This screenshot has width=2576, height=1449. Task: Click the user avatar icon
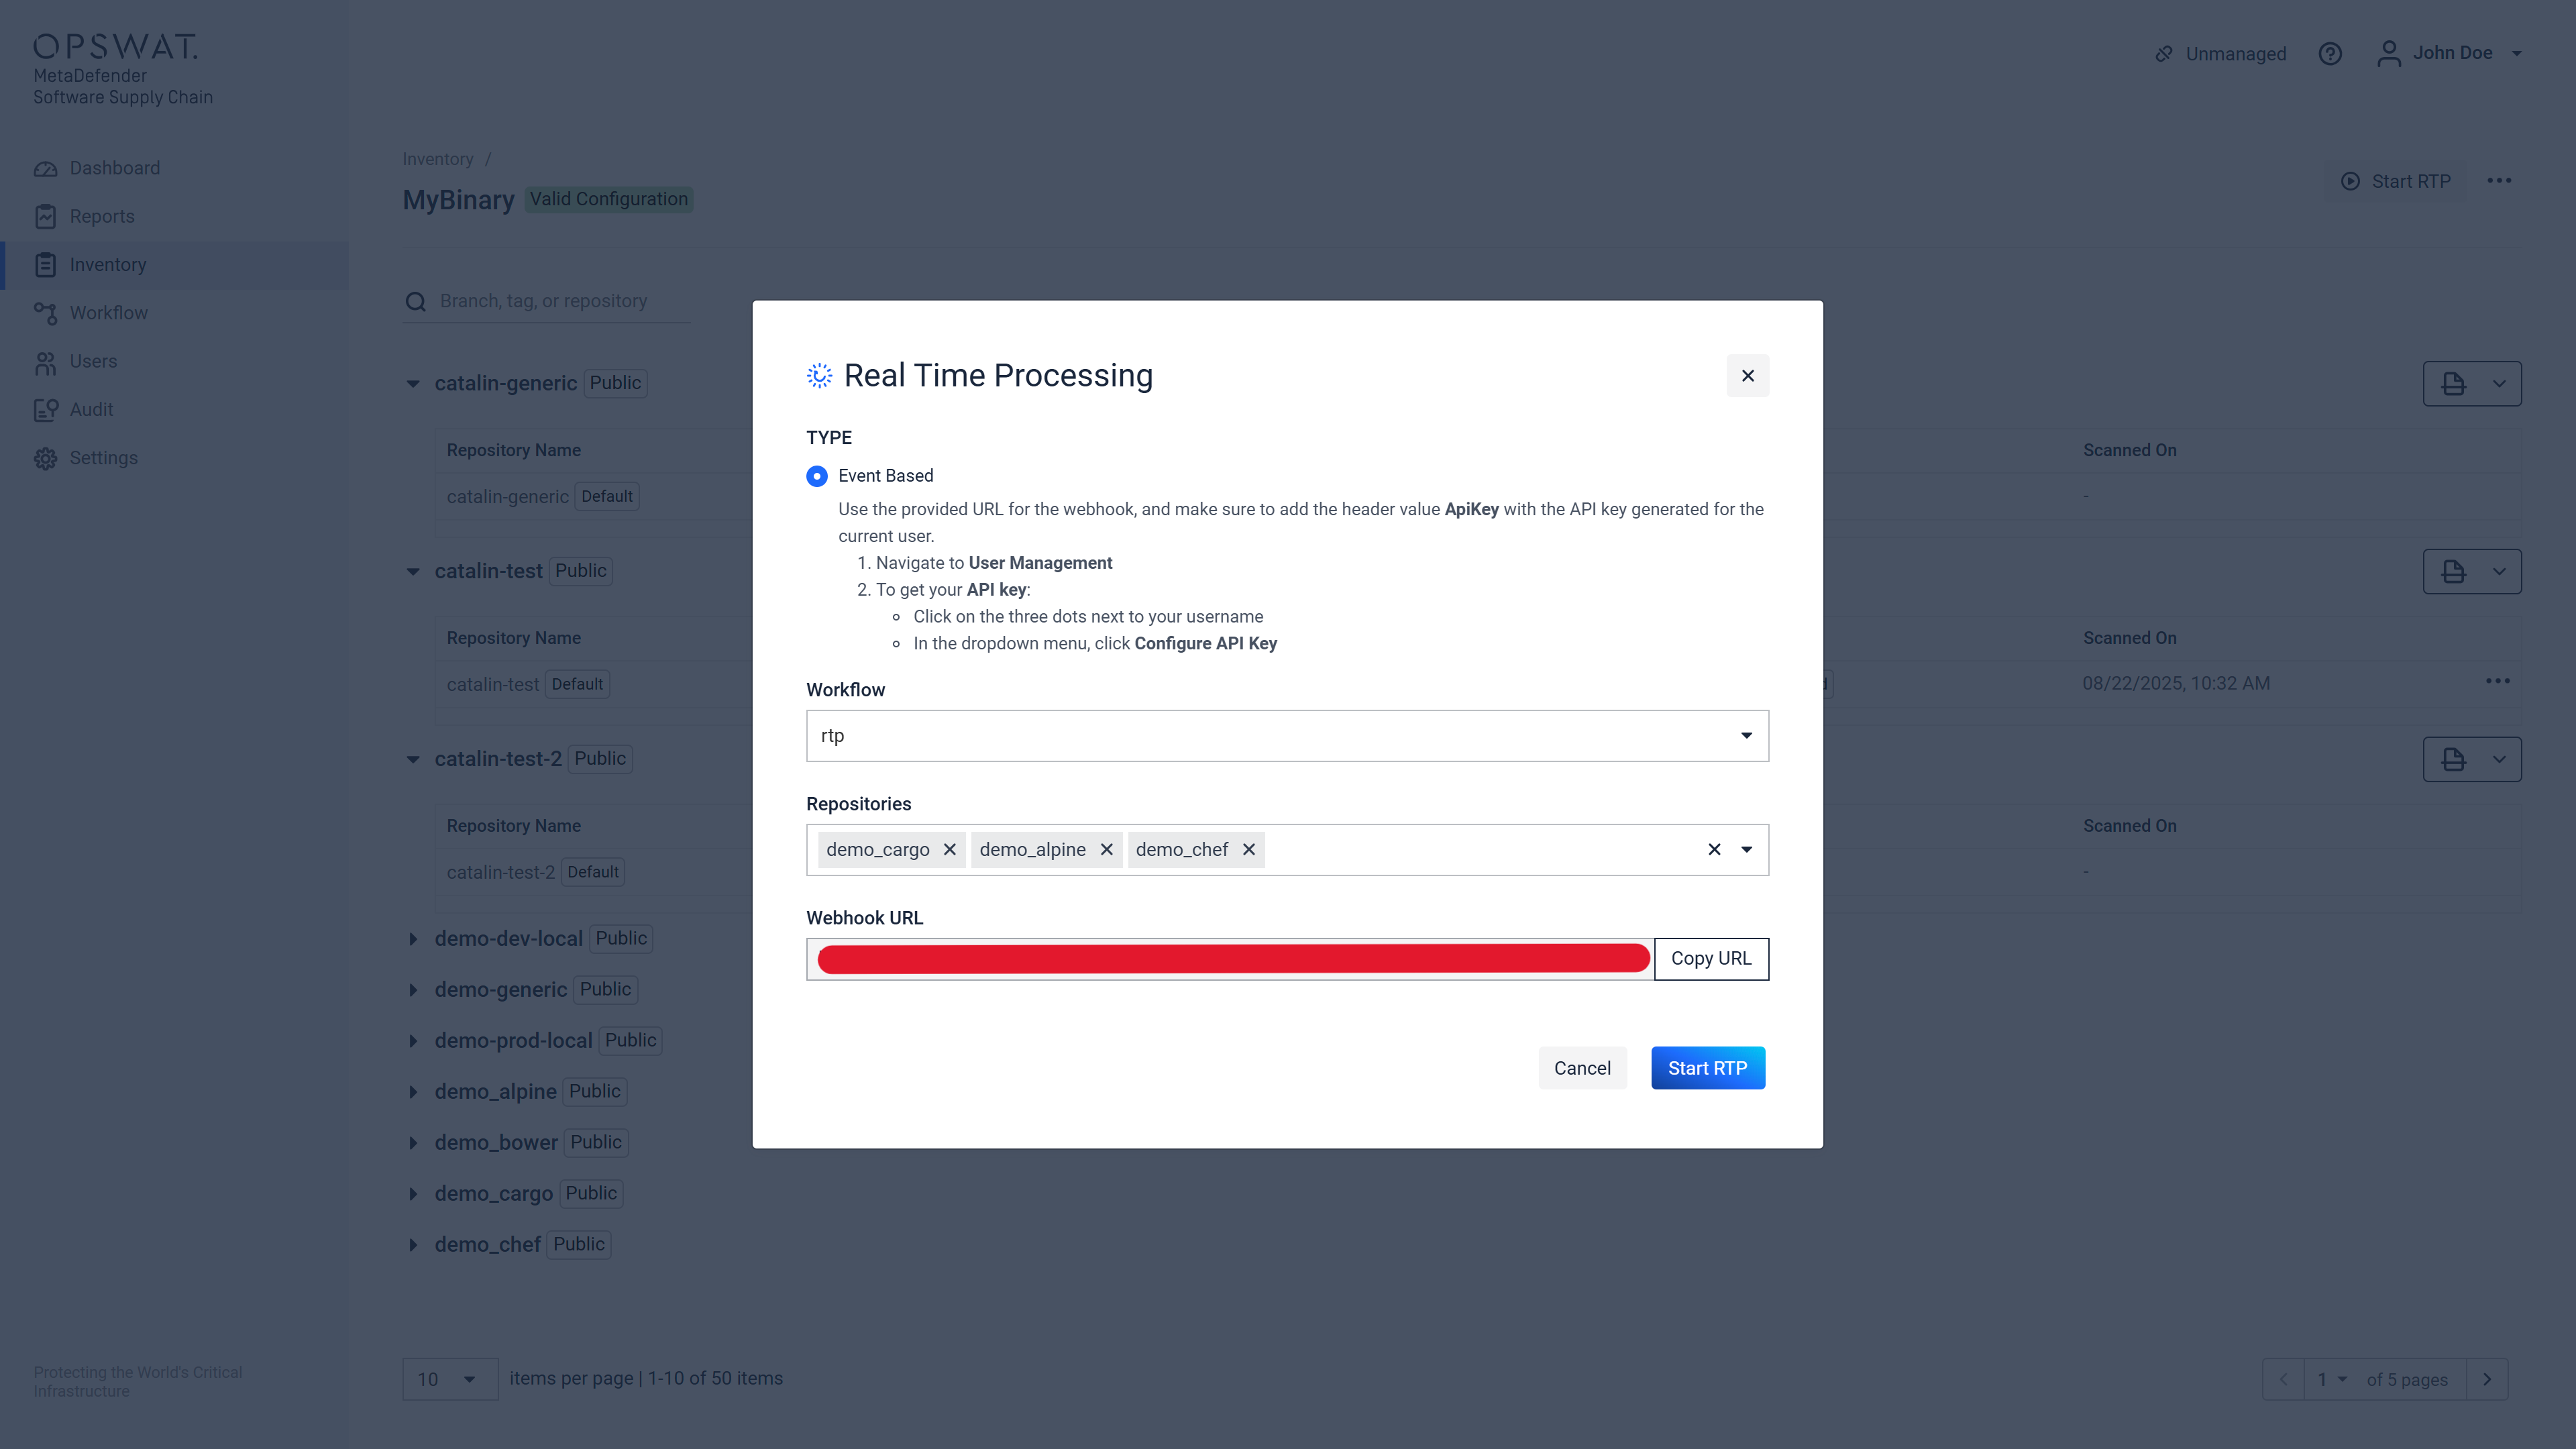[2388, 53]
